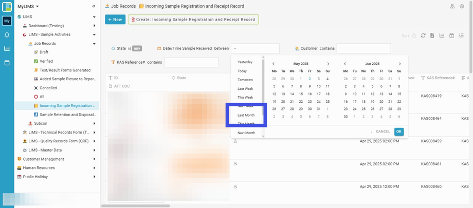
Task: Expand the Customer Management arrow
Action: click(94, 159)
